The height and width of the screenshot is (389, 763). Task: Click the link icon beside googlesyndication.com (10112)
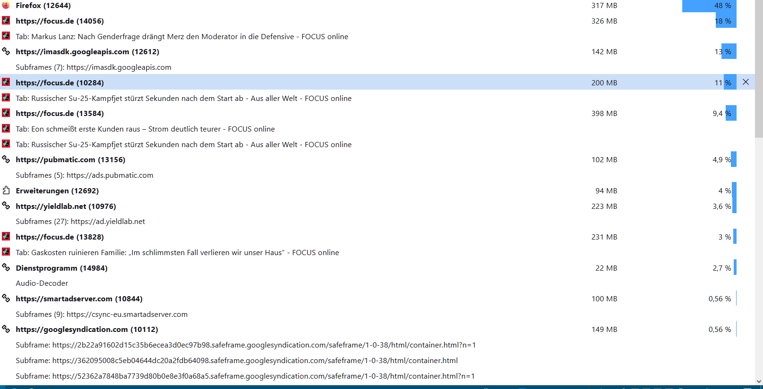[6, 329]
